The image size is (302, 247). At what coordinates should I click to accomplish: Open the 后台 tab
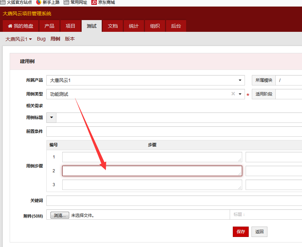tap(176, 26)
